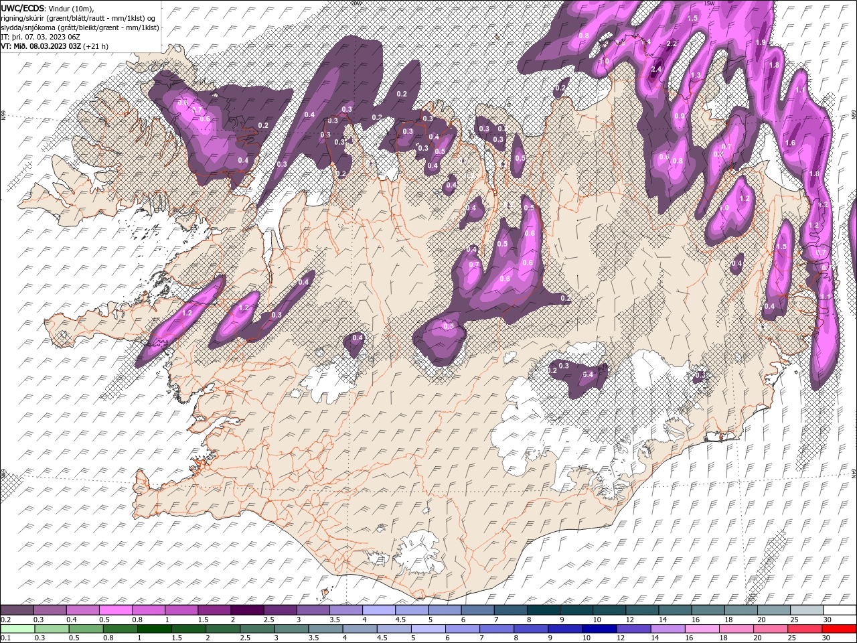Click the 0.9 snowfall value on the map
The image size is (857, 643).
(x=680, y=116)
